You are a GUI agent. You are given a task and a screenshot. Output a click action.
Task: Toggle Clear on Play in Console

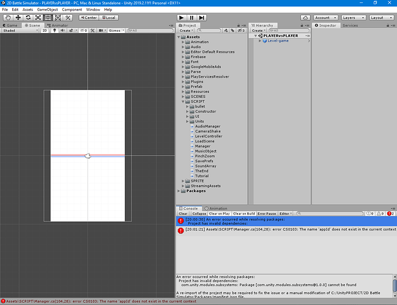coord(220,213)
